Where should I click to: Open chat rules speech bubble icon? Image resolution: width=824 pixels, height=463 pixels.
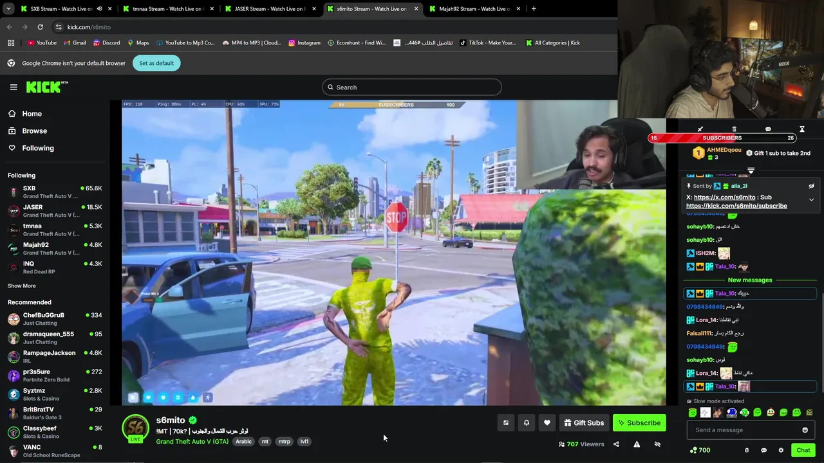coord(763,450)
